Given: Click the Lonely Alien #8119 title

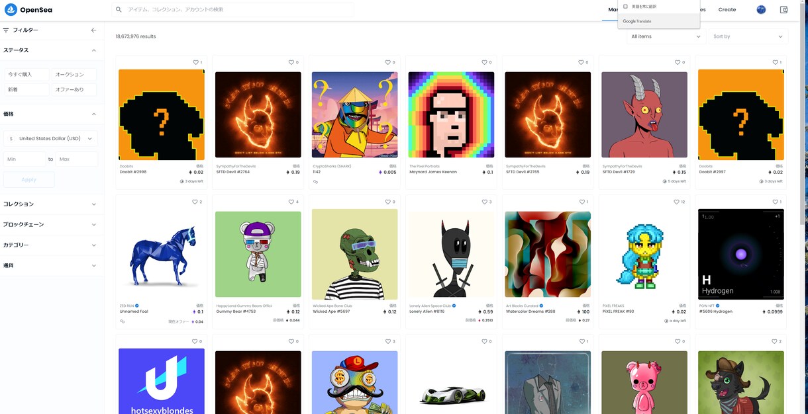Looking at the screenshot, I should click(x=427, y=311).
